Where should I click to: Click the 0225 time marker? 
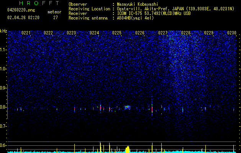(117, 33)
